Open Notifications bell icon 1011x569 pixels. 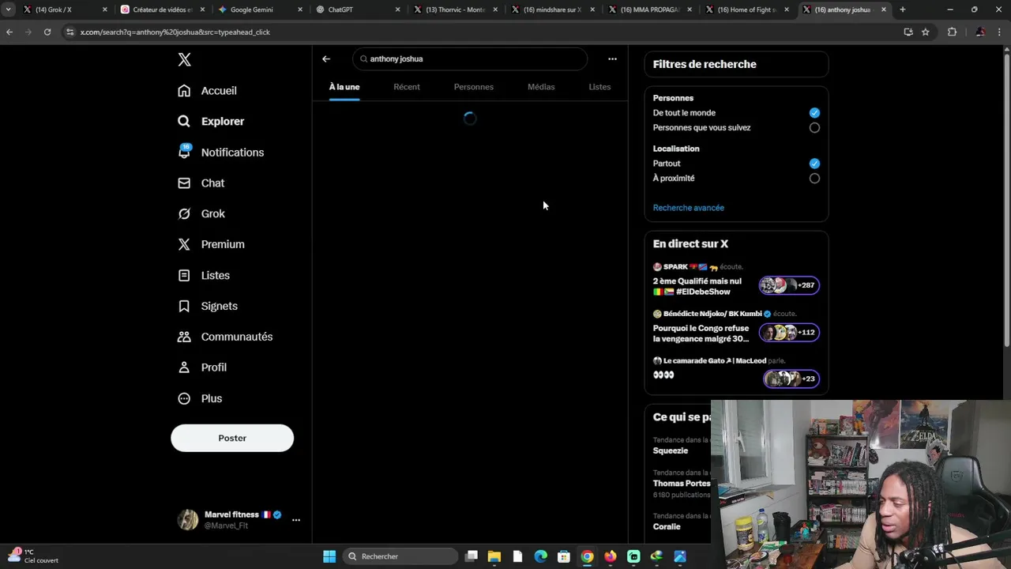click(x=184, y=153)
